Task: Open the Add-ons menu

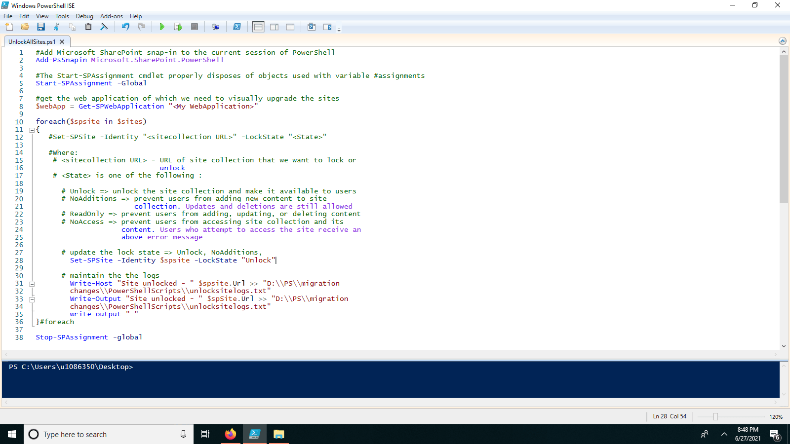Action: [x=112, y=16]
